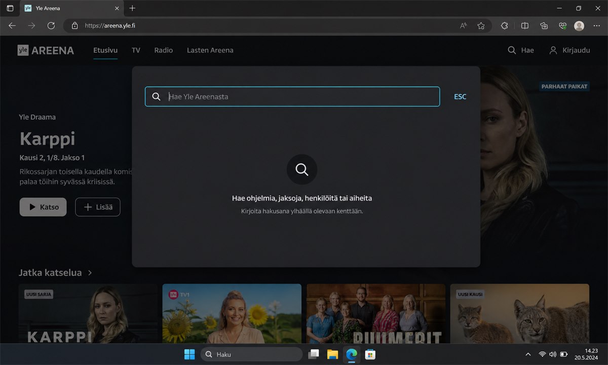The image size is (608, 365).
Task: Open Wi-Fi network tray icon
Action: (x=542, y=354)
